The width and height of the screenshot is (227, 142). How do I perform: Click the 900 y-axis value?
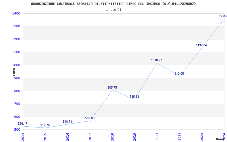pyautogui.click(x=17, y=78)
